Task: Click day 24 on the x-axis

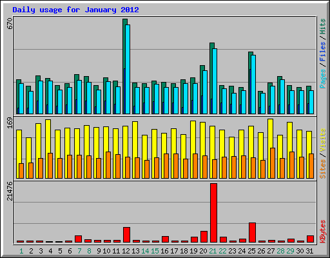Action: pyautogui.click(x=242, y=251)
